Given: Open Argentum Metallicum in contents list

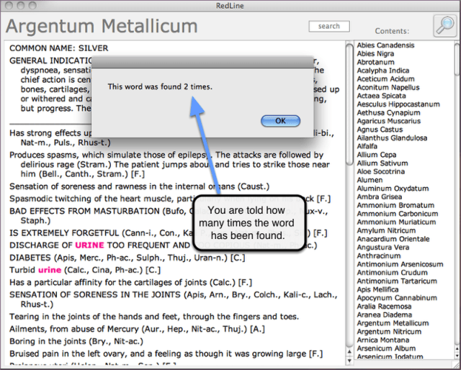Looking at the screenshot, I should (x=393, y=323).
